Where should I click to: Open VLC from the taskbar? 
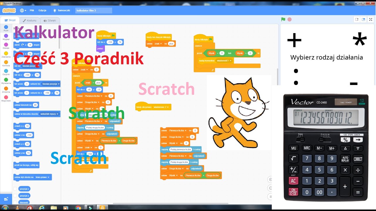(x=17, y=207)
